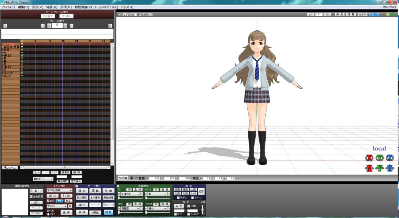Toggle the 自動設定 checkbox
Image resolution: width=399 pixels, height=218 pixels.
(32, 196)
